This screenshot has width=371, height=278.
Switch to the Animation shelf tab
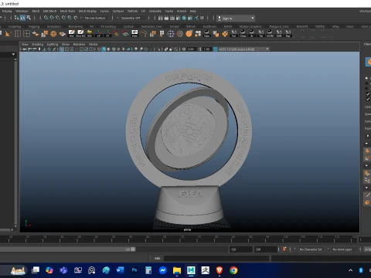click(x=54, y=26)
